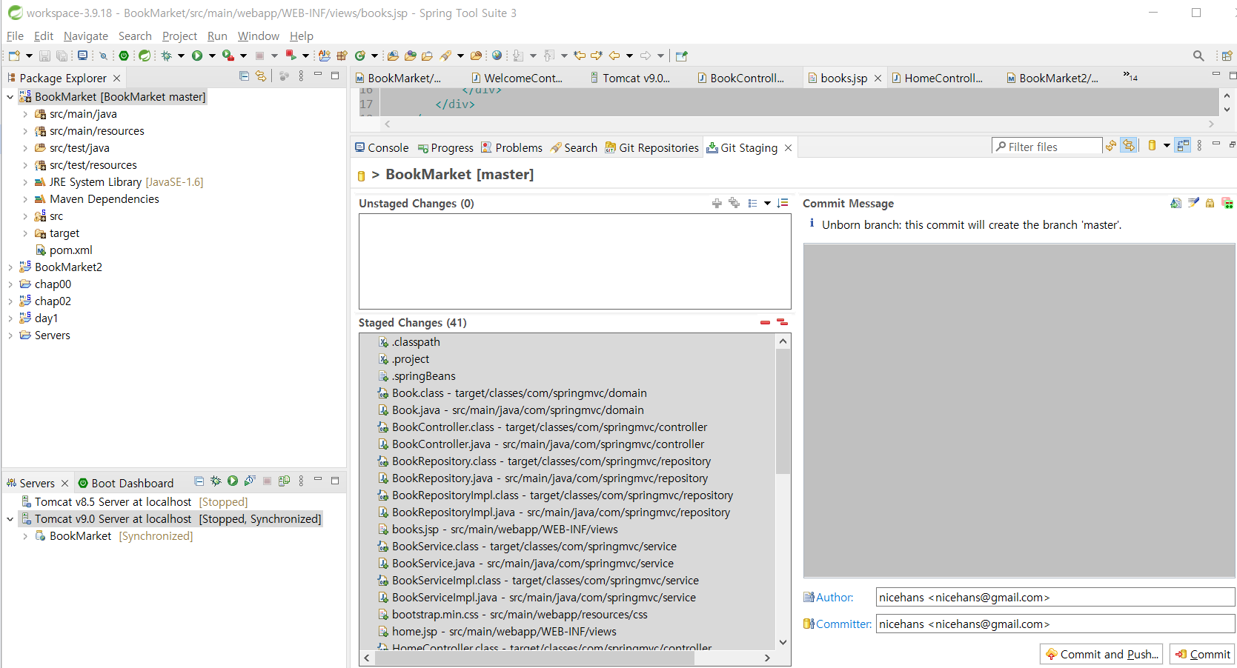Click the magnifier Quick Access search icon
The image size is (1237, 668).
click(1198, 56)
